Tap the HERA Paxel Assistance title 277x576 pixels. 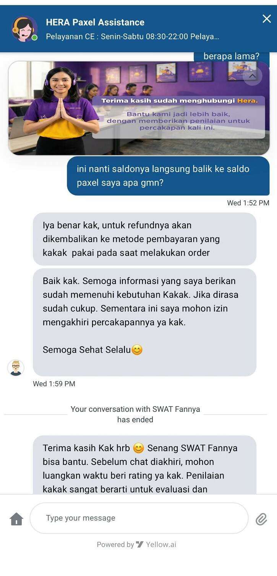tap(95, 22)
